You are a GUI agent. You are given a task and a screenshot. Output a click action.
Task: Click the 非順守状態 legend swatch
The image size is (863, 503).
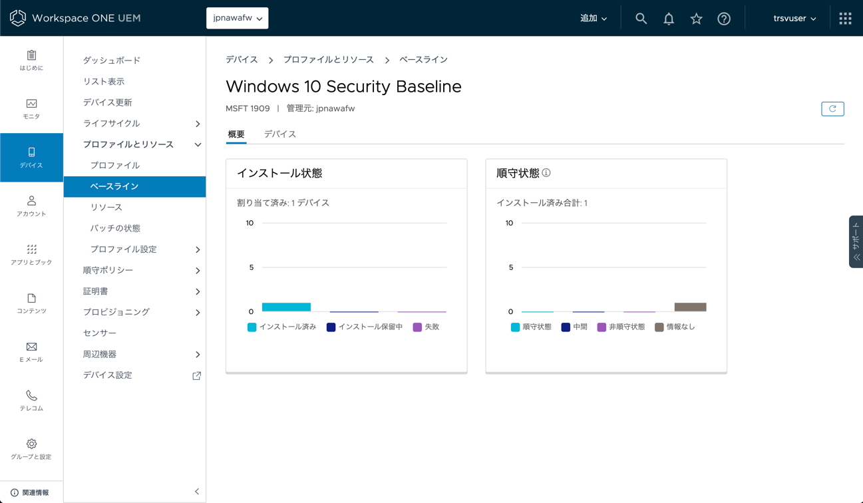(602, 327)
